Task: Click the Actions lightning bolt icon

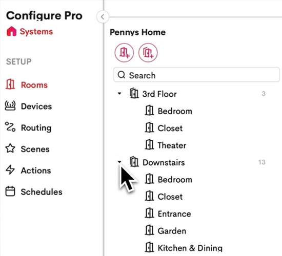Action: coord(10,170)
